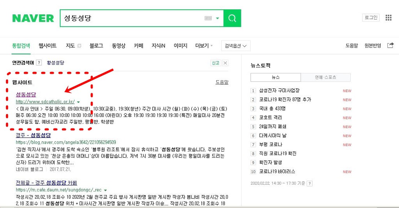399x208 pixels.
Task: Open news topic 확진자 발생
Action: point(270,162)
